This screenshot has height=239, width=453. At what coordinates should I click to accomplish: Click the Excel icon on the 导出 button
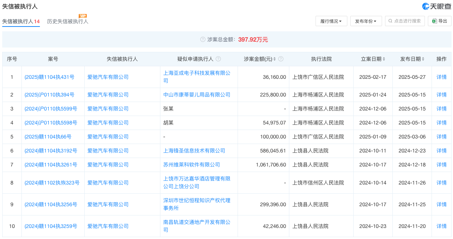click(x=435, y=21)
